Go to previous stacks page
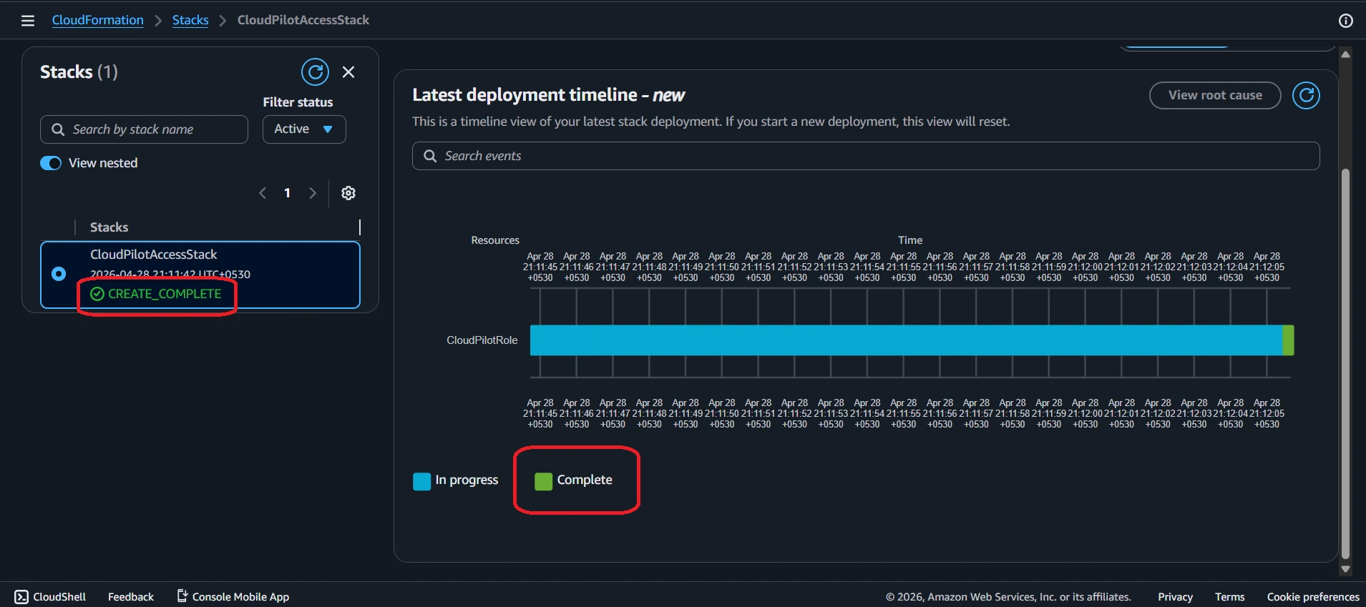The height and width of the screenshot is (607, 1366). coord(263,193)
